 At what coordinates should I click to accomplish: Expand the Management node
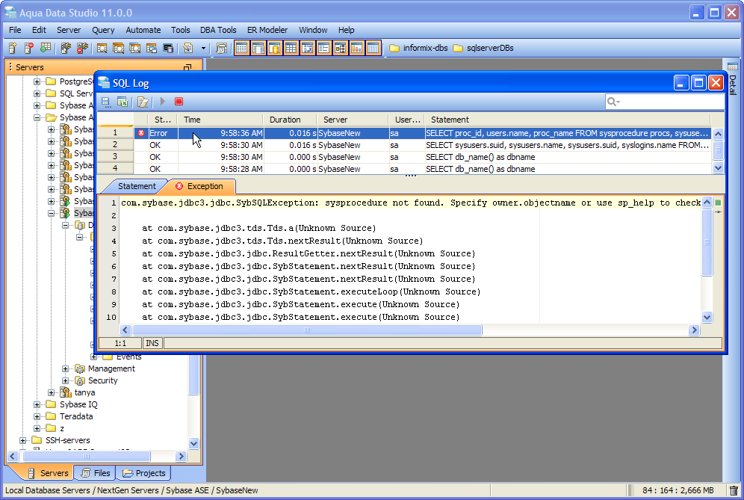click(x=66, y=368)
